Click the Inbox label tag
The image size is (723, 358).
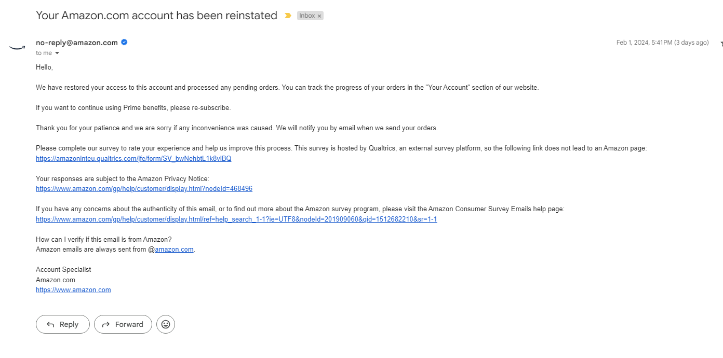pyautogui.click(x=307, y=16)
